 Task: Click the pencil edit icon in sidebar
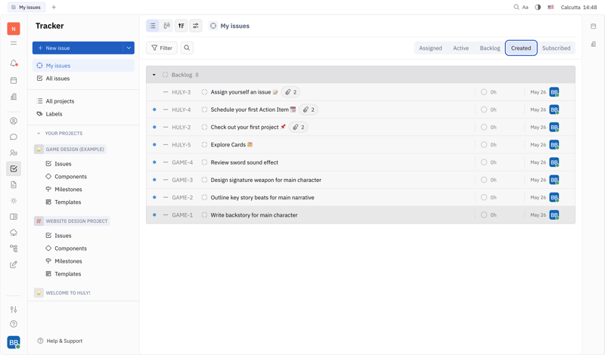tap(14, 264)
